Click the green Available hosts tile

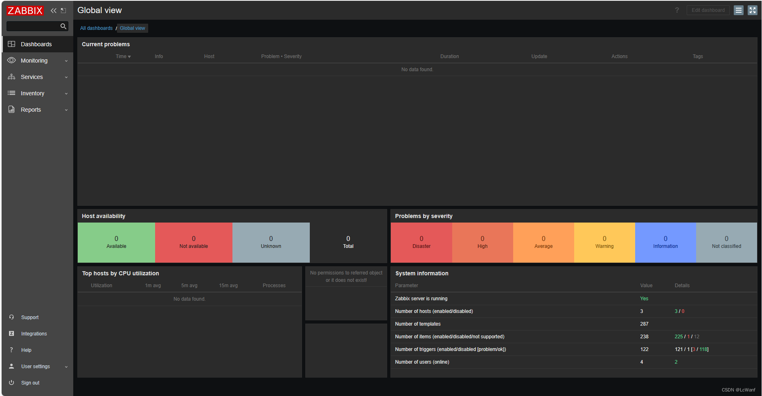pyautogui.click(x=116, y=243)
